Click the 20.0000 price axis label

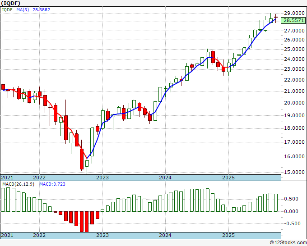294,103
